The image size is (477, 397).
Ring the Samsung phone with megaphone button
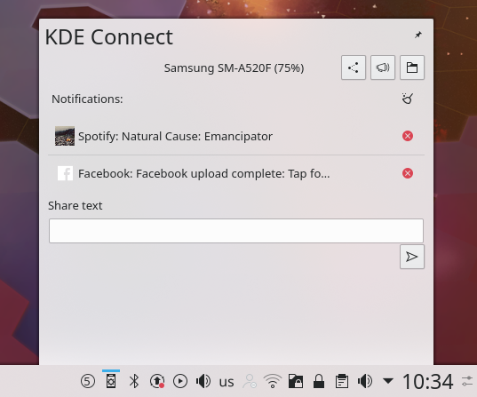pyautogui.click(x=383, y=67)
